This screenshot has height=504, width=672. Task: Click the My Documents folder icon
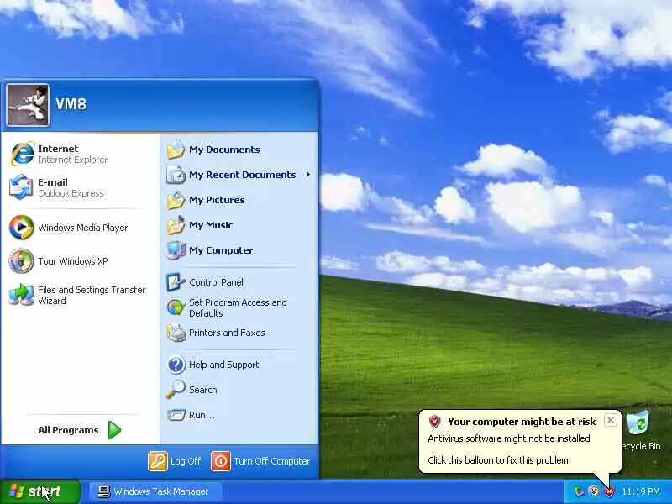pyautogui.click(x=176, y=150)
